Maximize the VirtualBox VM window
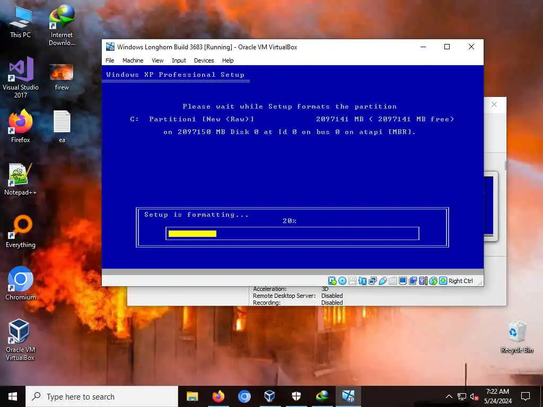The height and width of the screenshot is (407, 543). 447,47
